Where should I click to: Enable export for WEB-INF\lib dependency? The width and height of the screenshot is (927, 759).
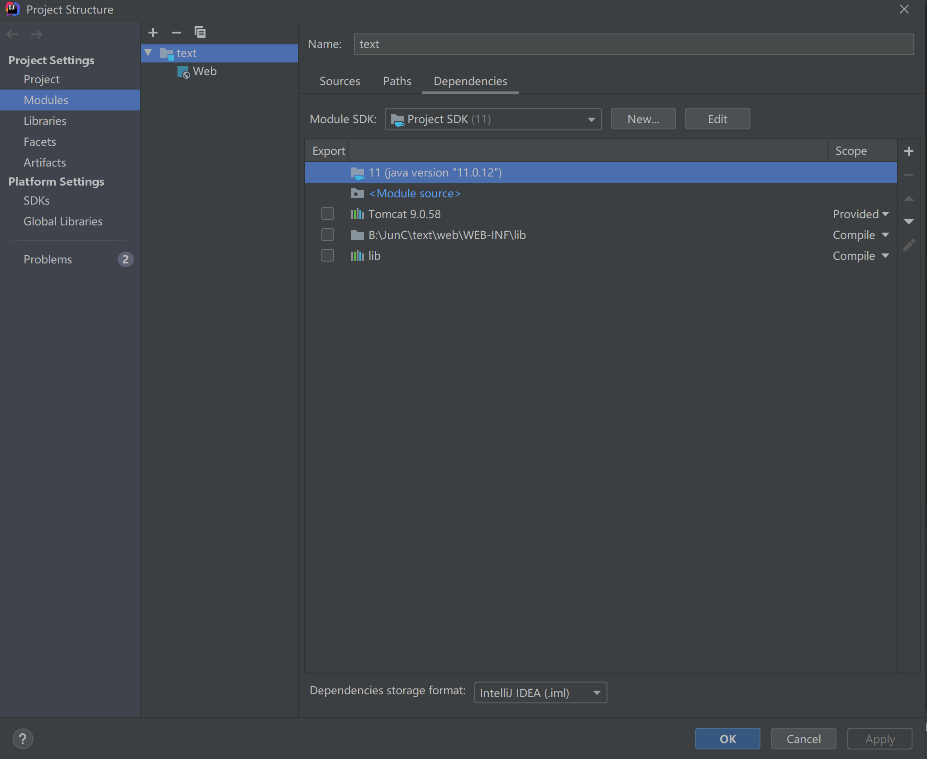(327, 234)
